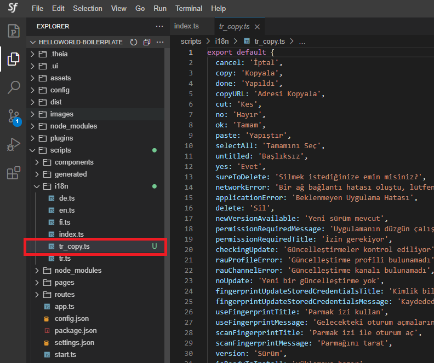Open the EXPLORER panel ellipsis menu

point(159,26)
